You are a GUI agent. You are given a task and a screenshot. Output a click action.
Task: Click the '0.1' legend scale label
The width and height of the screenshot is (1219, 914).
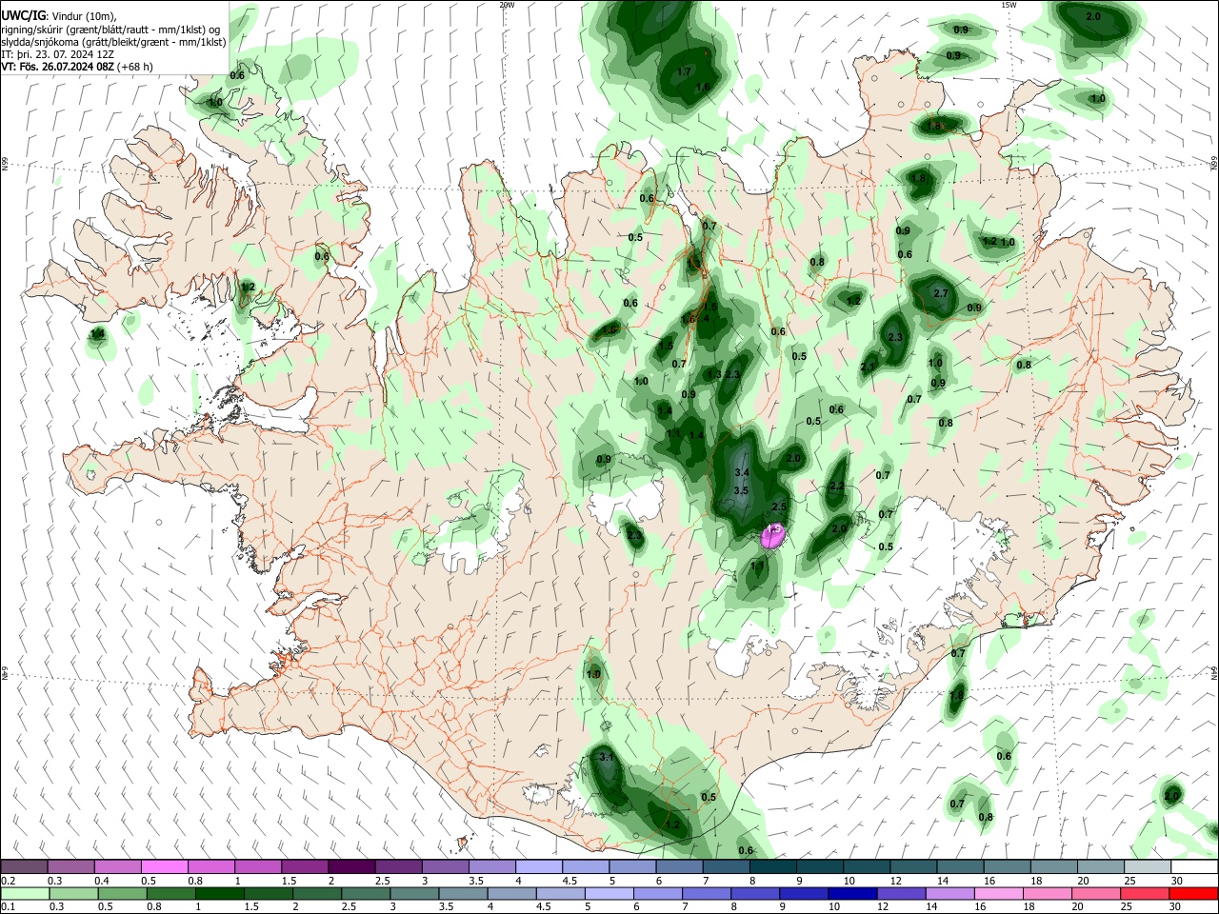(8, 907)
